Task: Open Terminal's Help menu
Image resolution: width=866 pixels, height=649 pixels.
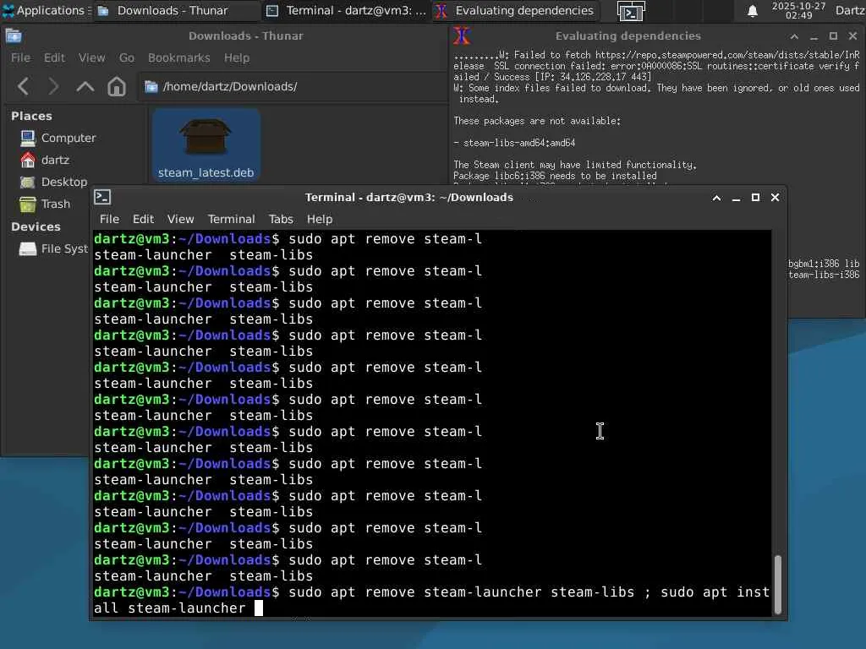Action: click(x=320, y=219)
